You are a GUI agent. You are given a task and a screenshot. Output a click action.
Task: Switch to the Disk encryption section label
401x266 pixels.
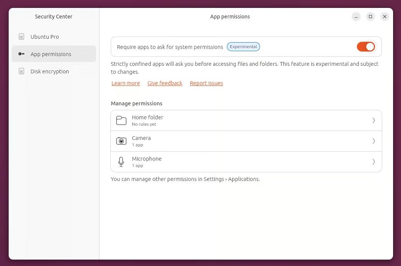(49, 71)
